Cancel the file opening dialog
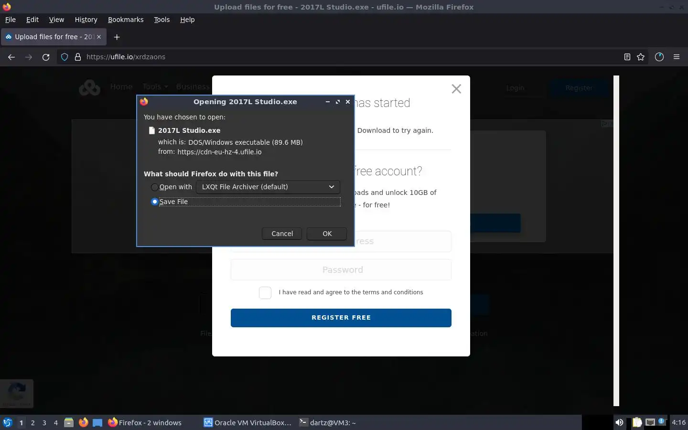688x430 pixels. pos(282,234)
